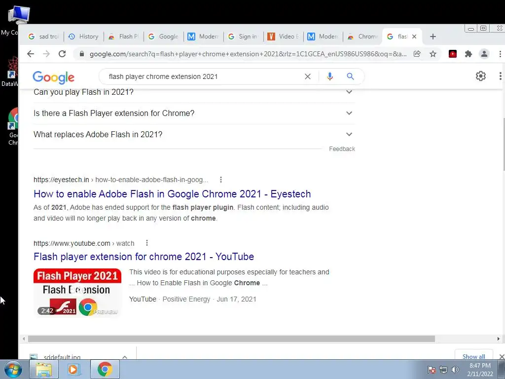Share this page from address bar
This screenshot has width=505, height=379.
[x=417, y=54]
